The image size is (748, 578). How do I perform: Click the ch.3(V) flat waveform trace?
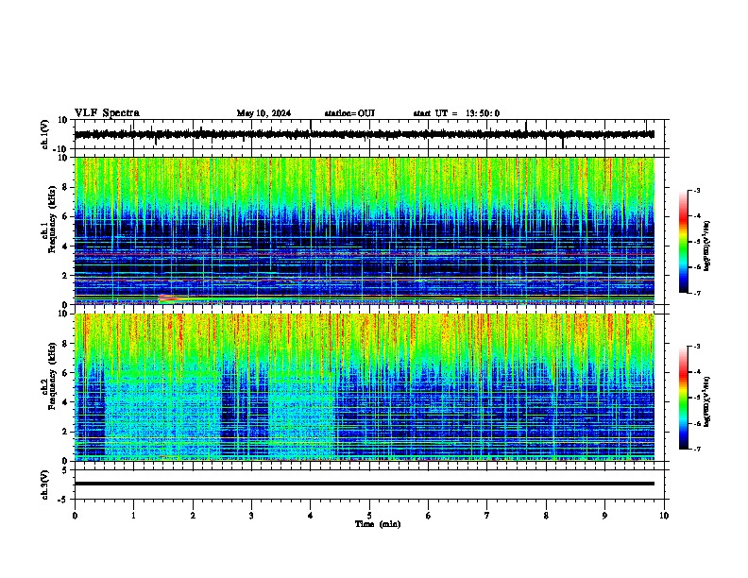[364, 484]
